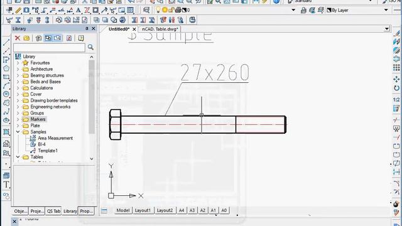
Task: Click in the Library search input field
Action: point(49,48)
